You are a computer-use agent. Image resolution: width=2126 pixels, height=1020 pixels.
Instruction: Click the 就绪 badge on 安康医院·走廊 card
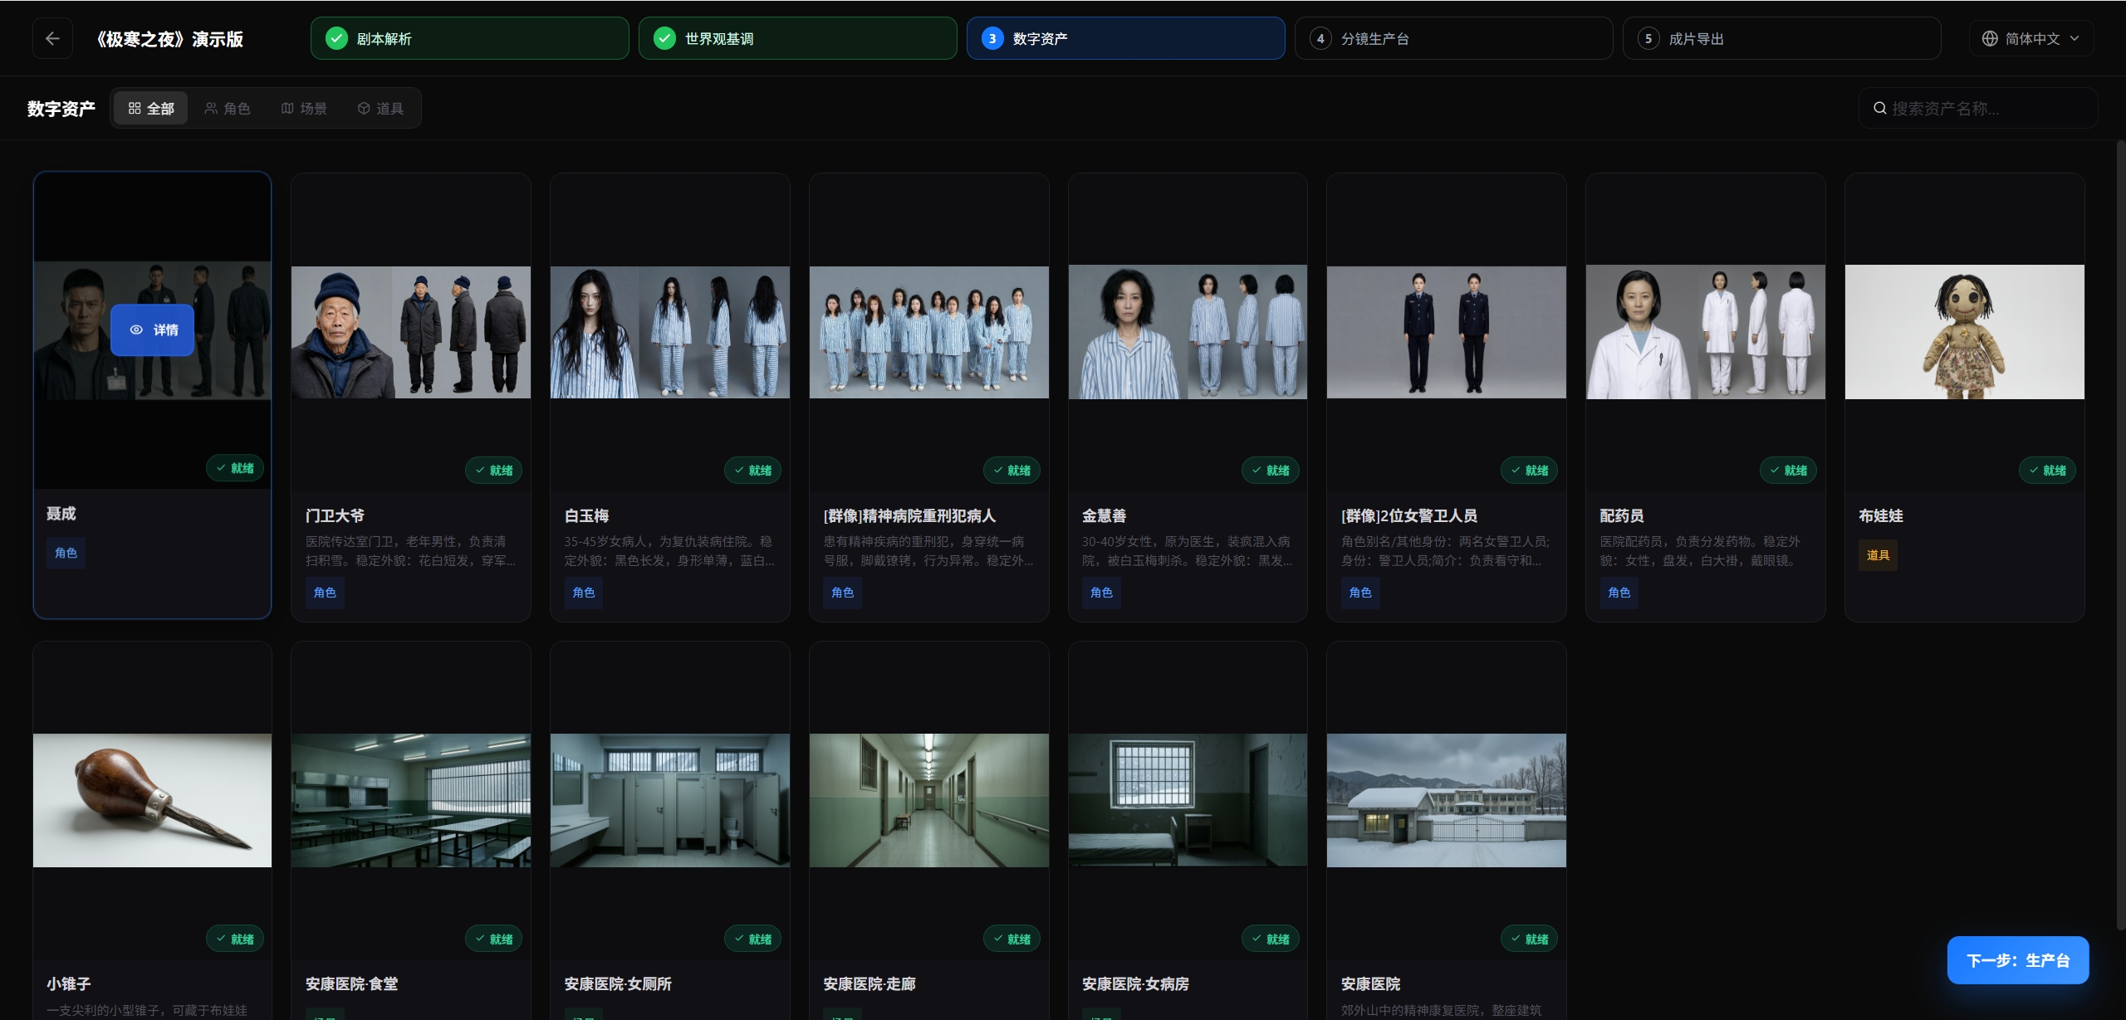pyautogui.click(x=1012, y=939)
